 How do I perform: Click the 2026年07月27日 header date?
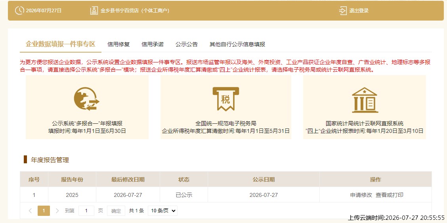coord(44,11)
